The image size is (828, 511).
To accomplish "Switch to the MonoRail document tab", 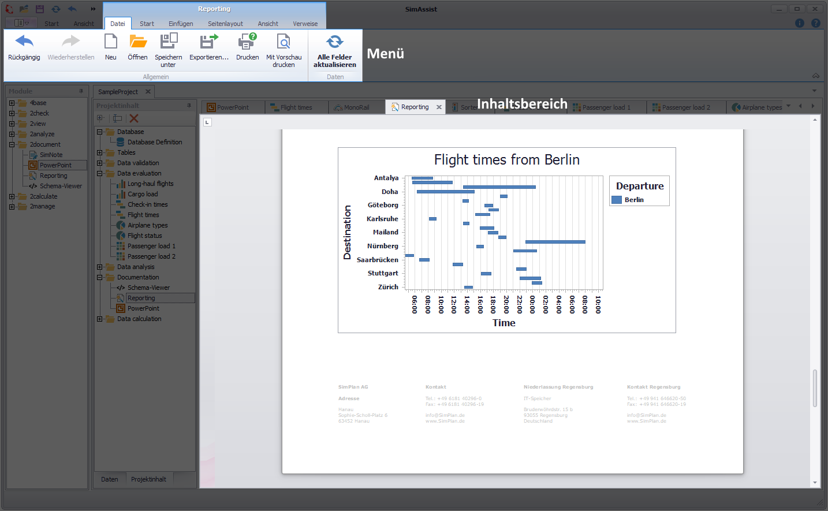I will [x=356, y=107].
